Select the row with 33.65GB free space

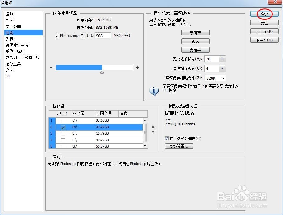coord(96,120)
